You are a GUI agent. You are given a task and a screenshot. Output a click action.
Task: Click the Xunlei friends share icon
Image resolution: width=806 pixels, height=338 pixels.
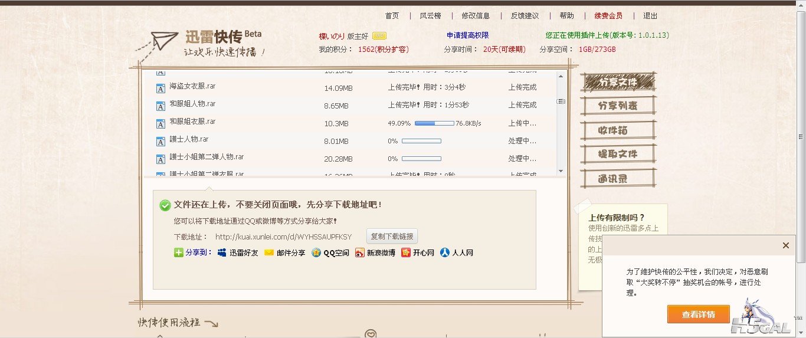click(222, 253)
